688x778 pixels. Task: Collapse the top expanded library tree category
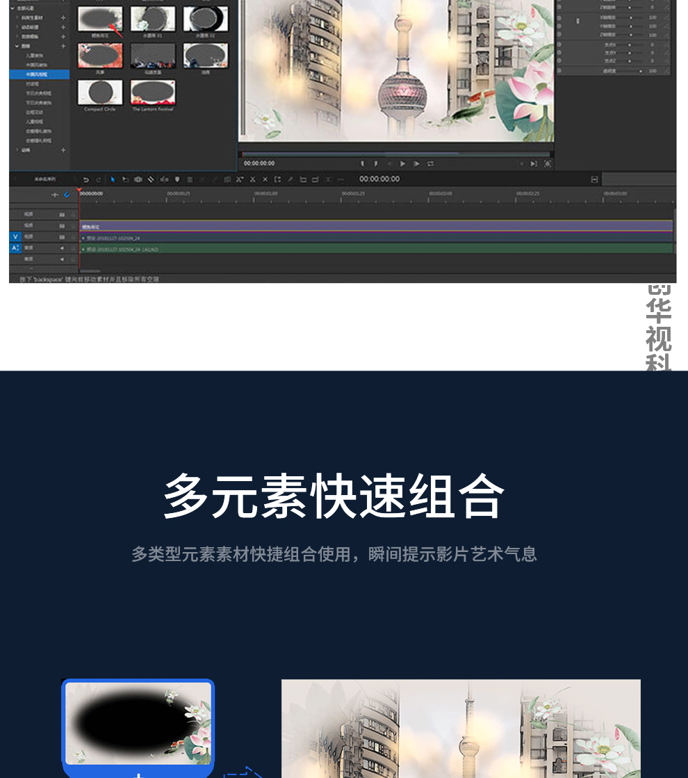coord(13,8)
